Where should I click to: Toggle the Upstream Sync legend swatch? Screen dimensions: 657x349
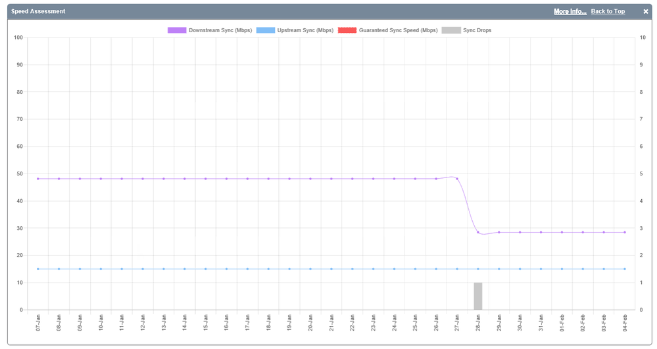click(x=266, y=30)
